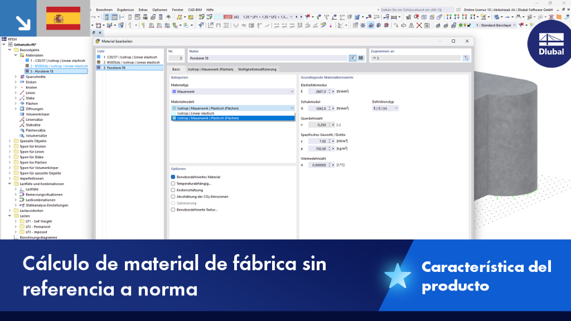
Task: Click 1 - C30/37 material in the navigator
Action: click(x=57, y=61)
